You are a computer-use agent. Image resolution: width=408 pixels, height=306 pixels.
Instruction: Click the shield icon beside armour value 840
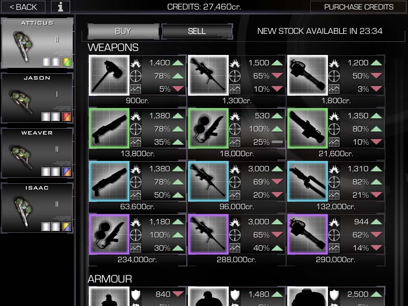pyautogui.click(x=135, y=294)
